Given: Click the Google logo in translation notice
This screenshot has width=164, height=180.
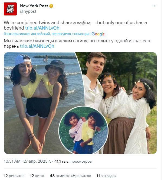Looking at the screenshot, I should coord(98,34).
